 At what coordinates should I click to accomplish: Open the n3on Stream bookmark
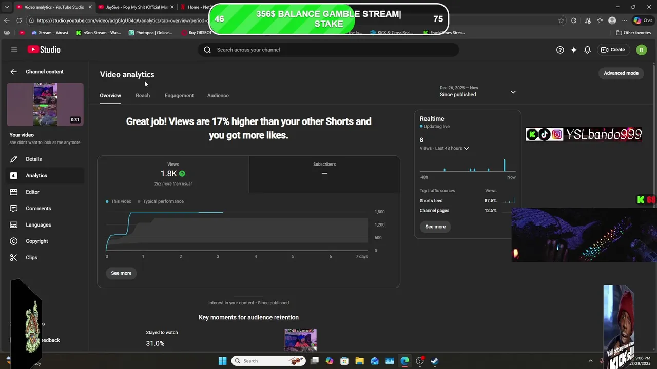[98, 33]
